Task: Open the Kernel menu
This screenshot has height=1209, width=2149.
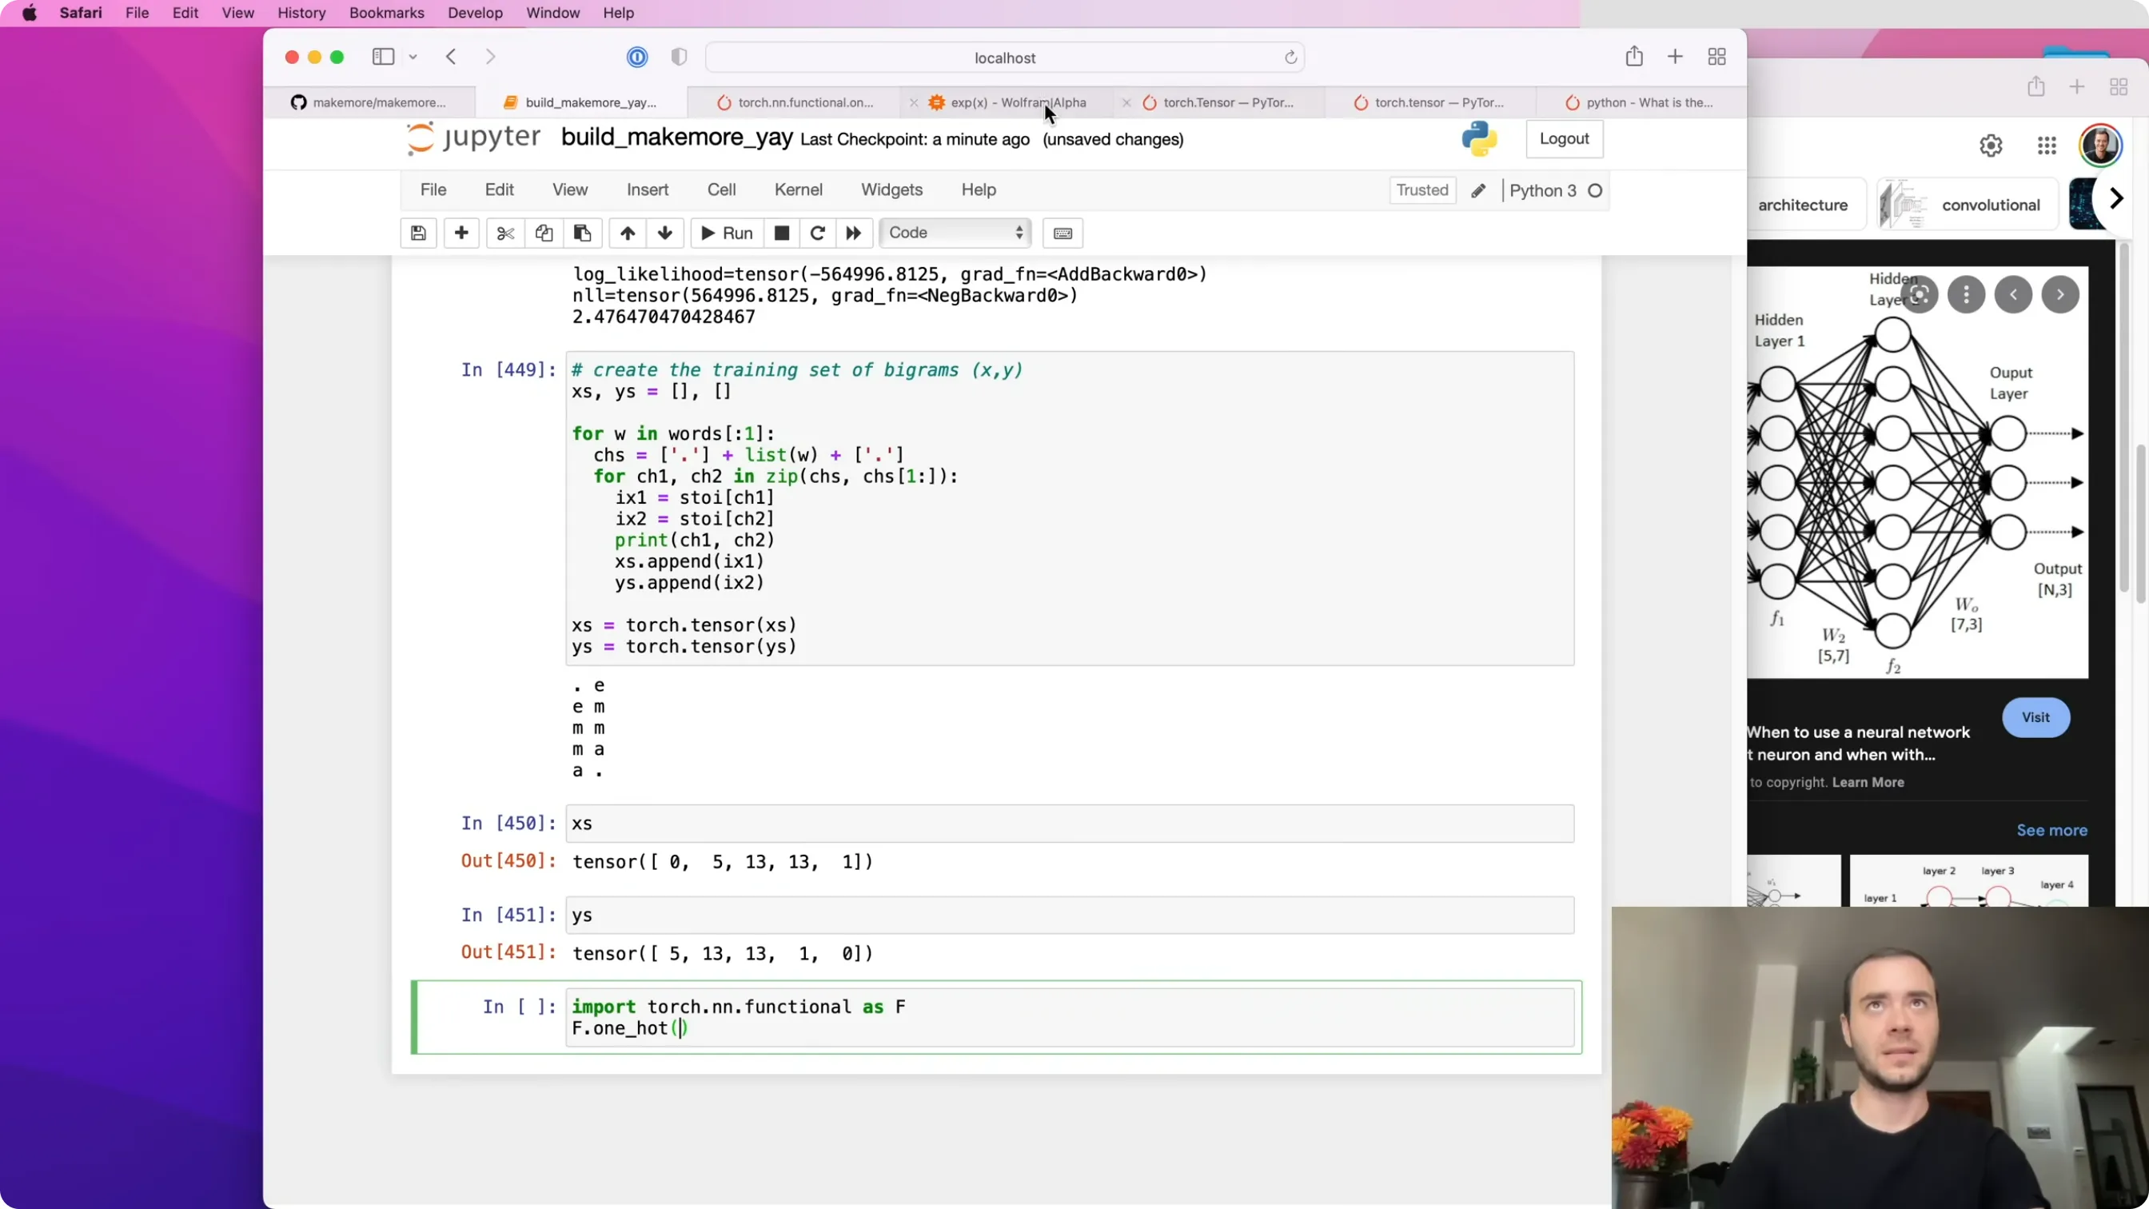Action: (x=799, y=190)
